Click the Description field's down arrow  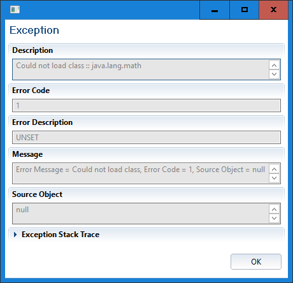point(274,74)
